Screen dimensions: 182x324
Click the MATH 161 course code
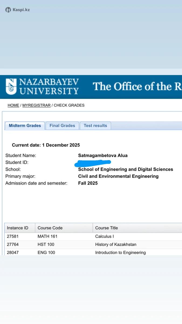[47, 236]
